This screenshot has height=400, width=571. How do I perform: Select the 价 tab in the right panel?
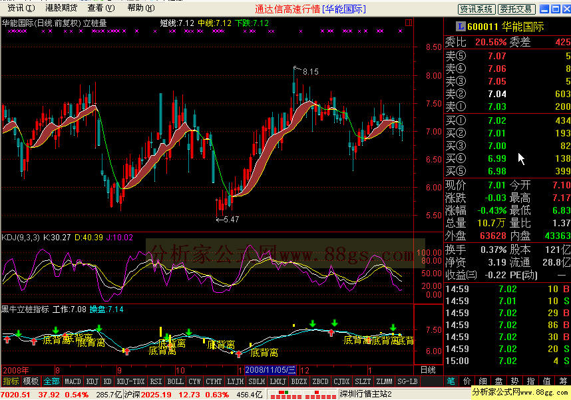pos(467,381)
